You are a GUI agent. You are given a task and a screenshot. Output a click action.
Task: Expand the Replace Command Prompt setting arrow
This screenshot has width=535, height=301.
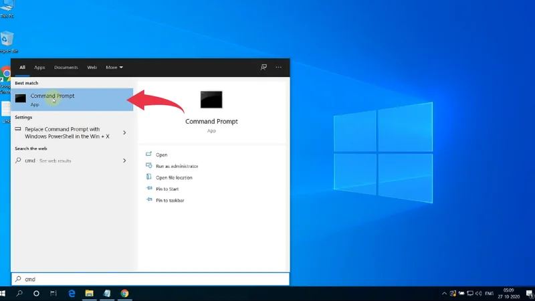[124, 133]
